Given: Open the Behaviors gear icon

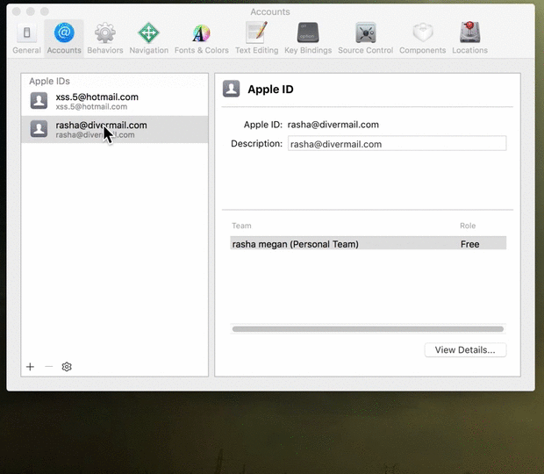Looking at the screenshot, I should click(105, 38).
